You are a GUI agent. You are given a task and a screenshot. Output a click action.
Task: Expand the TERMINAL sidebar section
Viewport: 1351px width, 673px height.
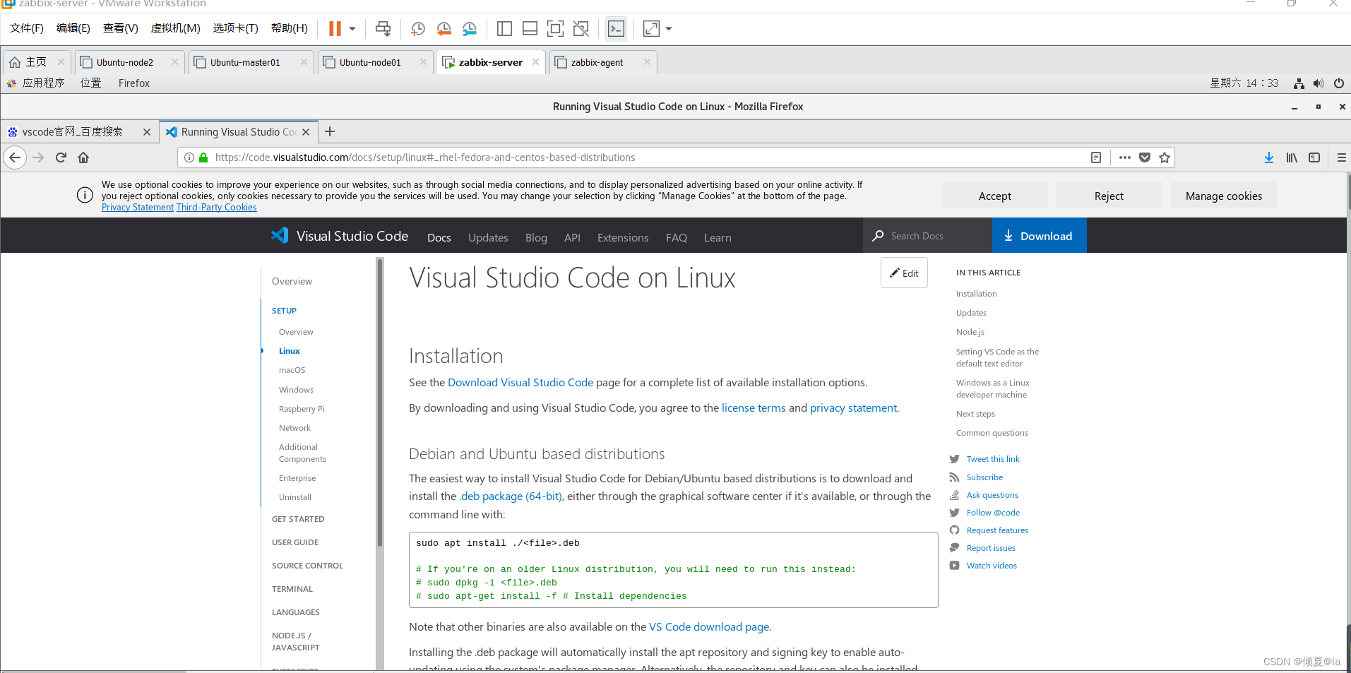coord(292,589)
